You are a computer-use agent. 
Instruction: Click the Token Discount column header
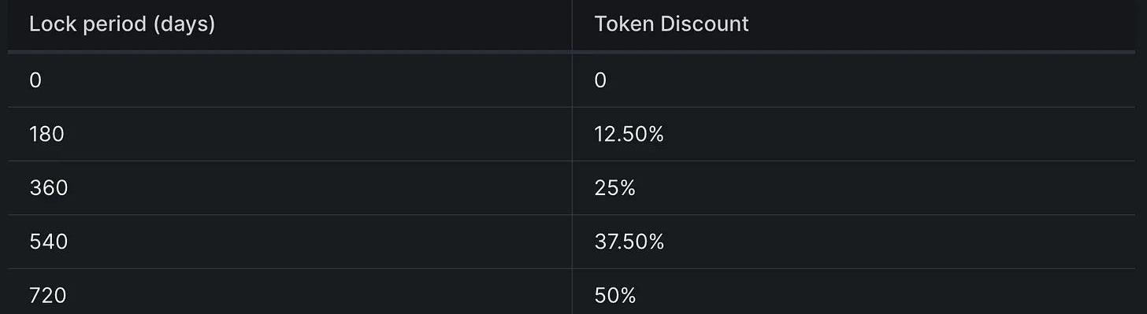click(671, 24)
